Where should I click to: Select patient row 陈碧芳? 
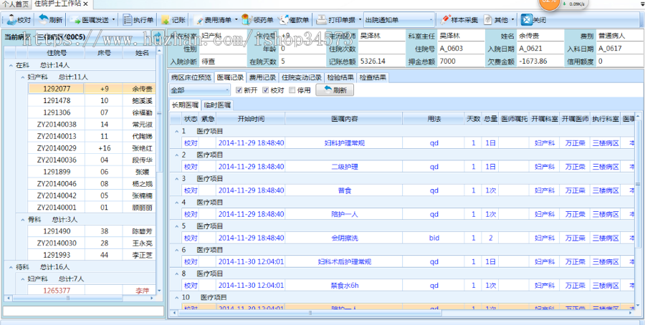(92, 231)
